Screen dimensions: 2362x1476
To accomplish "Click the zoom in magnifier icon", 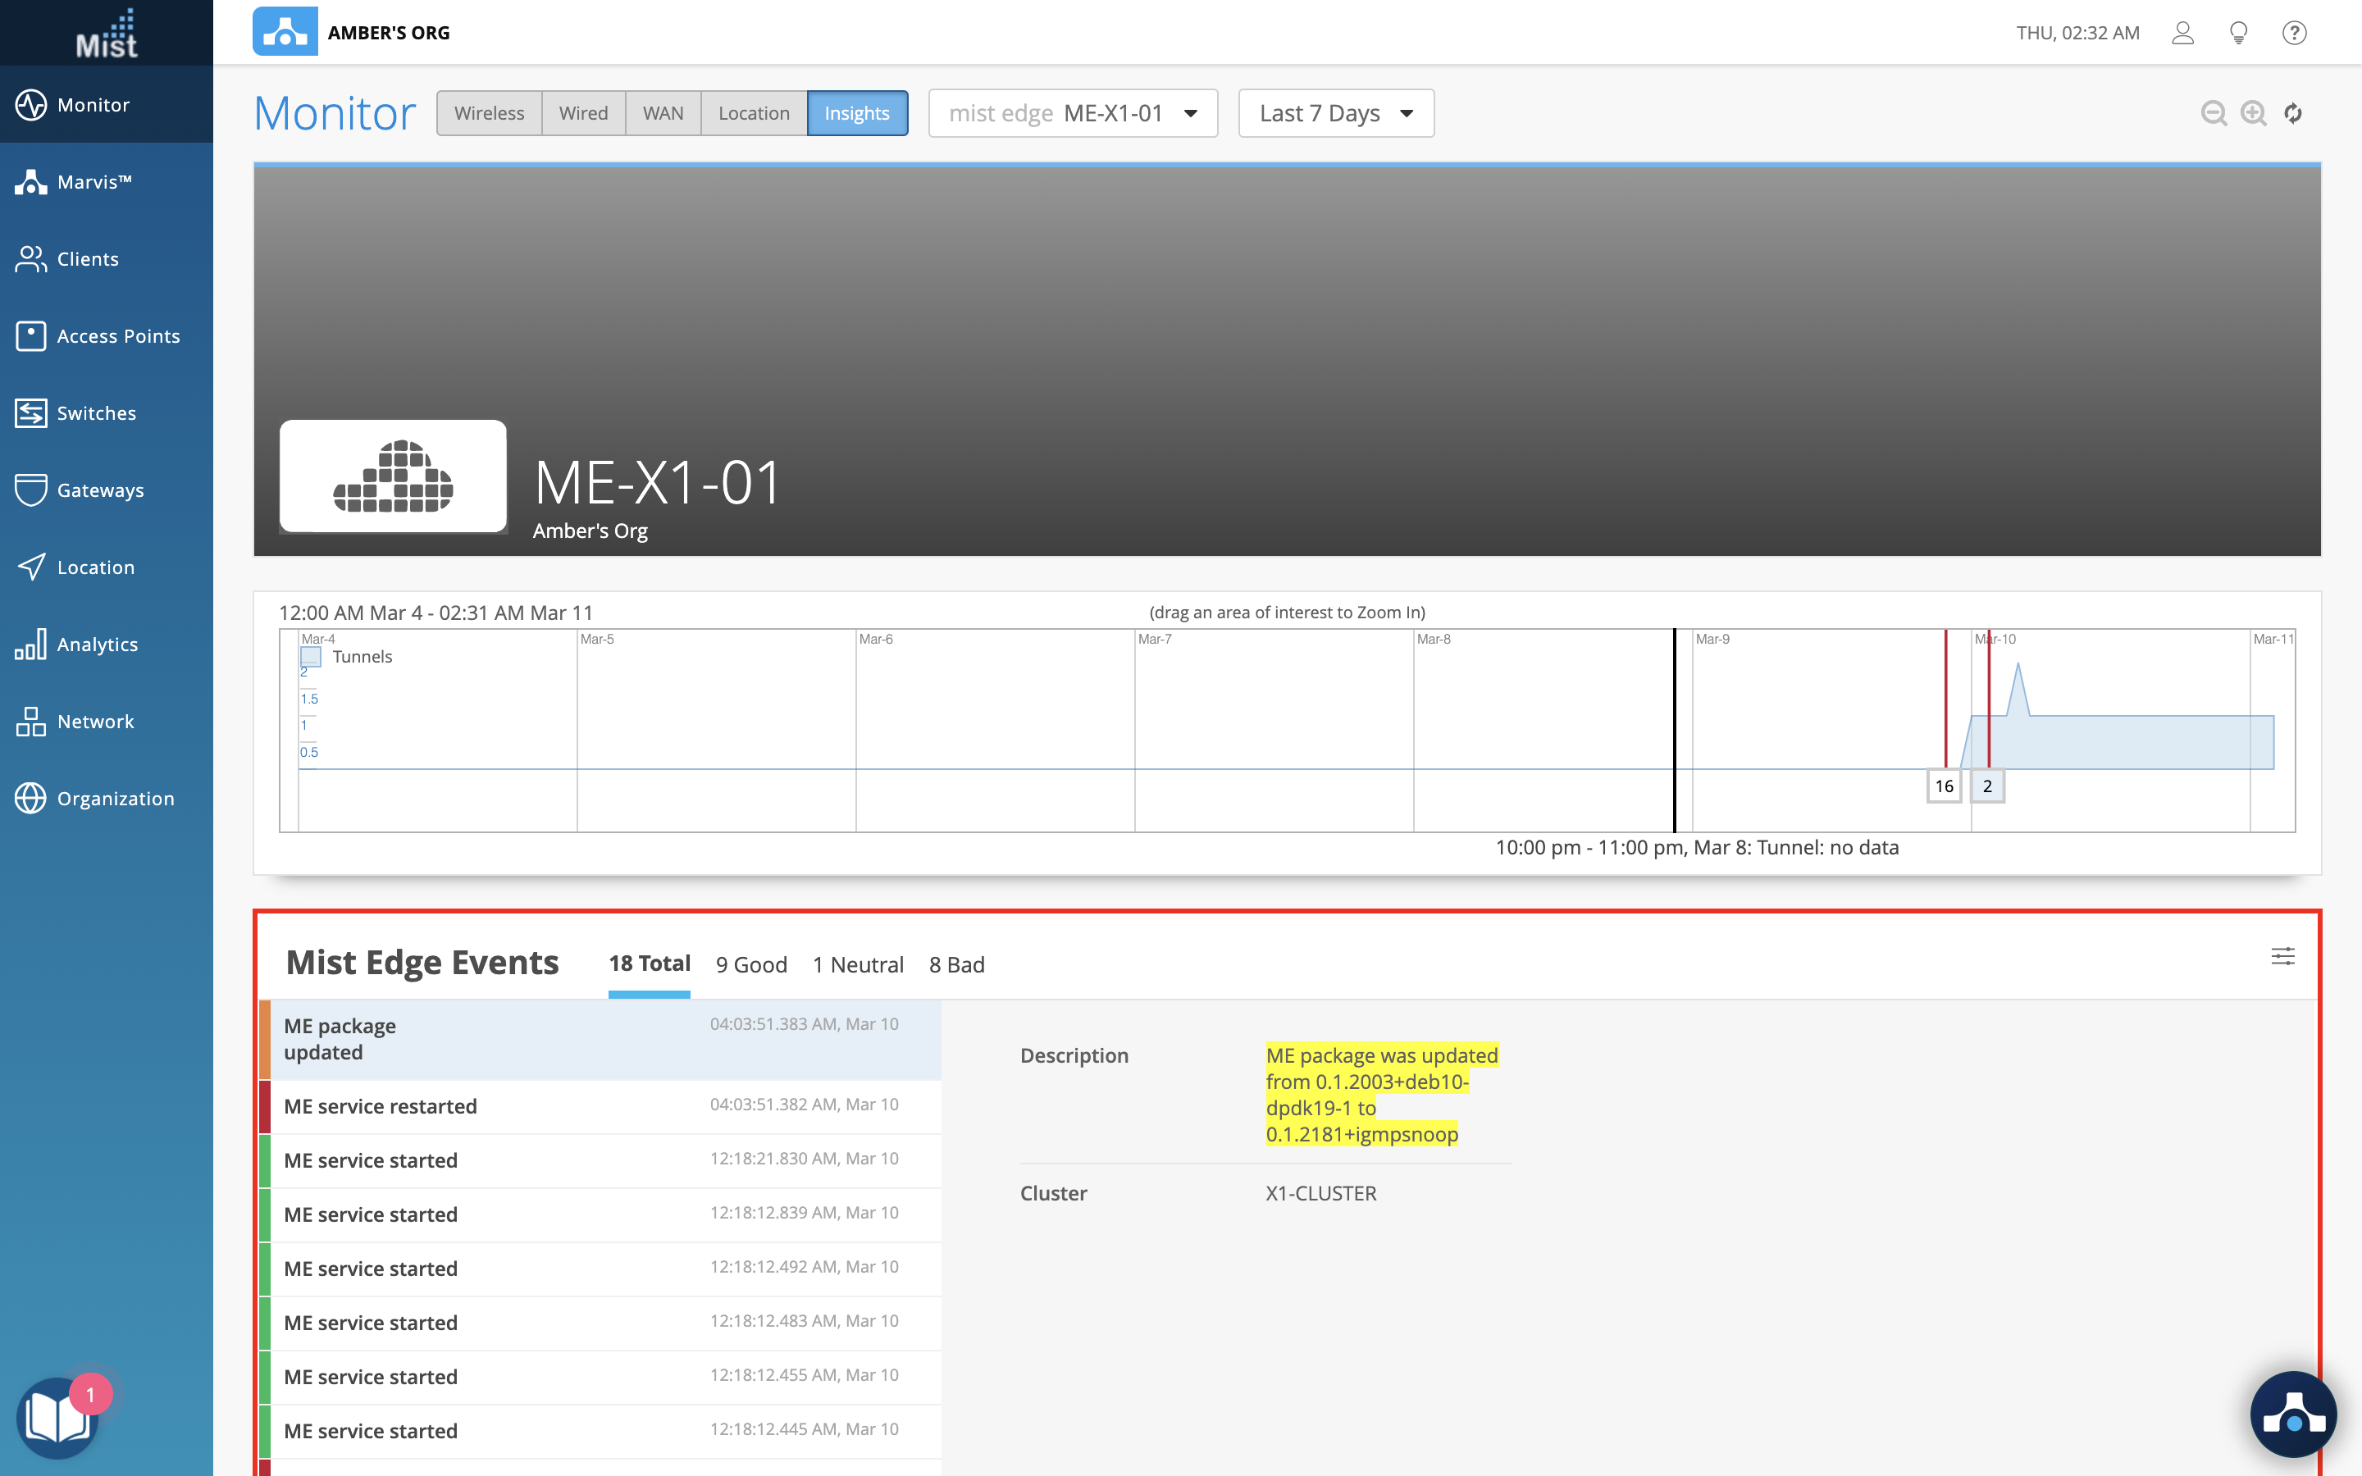I will [2253, 113].
